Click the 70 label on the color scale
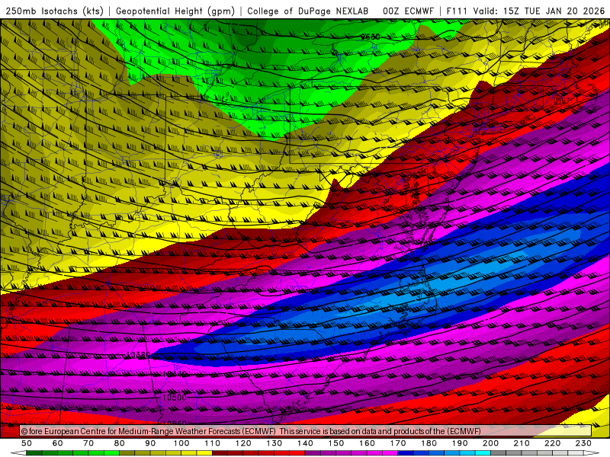Image resolution: width=610 pixels, height=457 pixels. click(88, 443)
